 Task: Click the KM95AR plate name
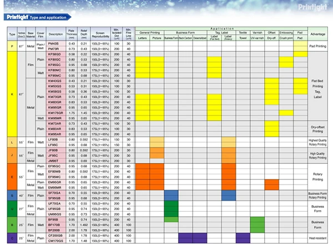click(x=54, y=135)
